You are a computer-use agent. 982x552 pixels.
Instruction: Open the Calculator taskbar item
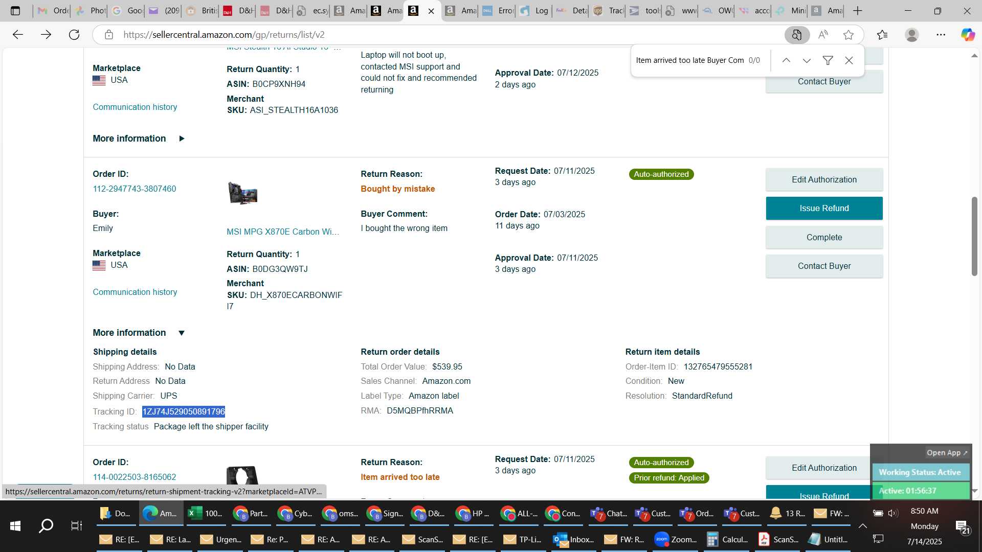727,539
